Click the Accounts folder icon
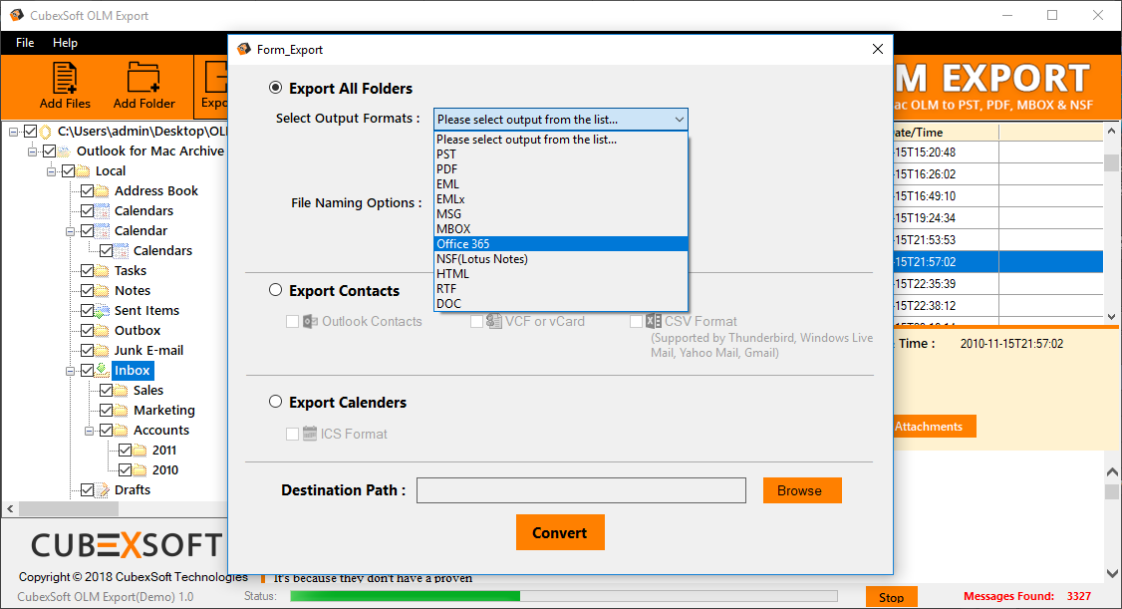This screenshot has width=1122, height=609. [x=121, y=431]
